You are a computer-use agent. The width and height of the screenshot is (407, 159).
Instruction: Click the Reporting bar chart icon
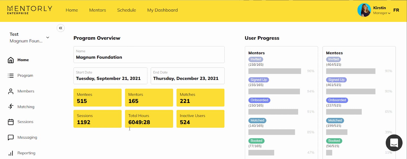click(11, 153)
